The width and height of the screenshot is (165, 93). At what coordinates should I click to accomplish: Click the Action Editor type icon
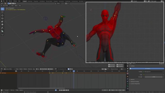[2, 69]
